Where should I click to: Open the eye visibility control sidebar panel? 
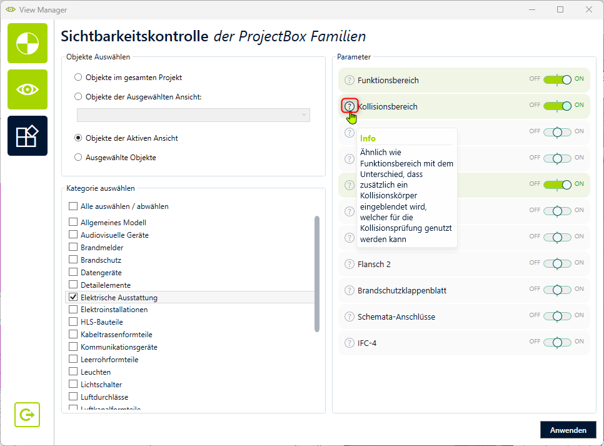tap(28, 89)
